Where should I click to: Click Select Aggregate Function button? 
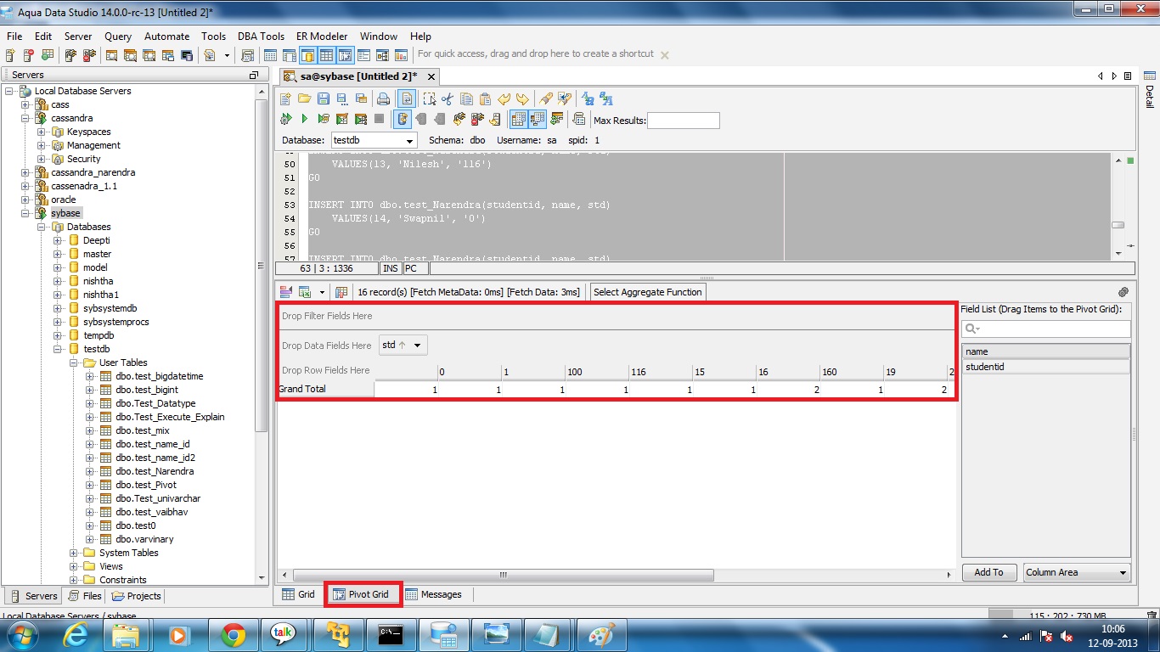(648, 292)
